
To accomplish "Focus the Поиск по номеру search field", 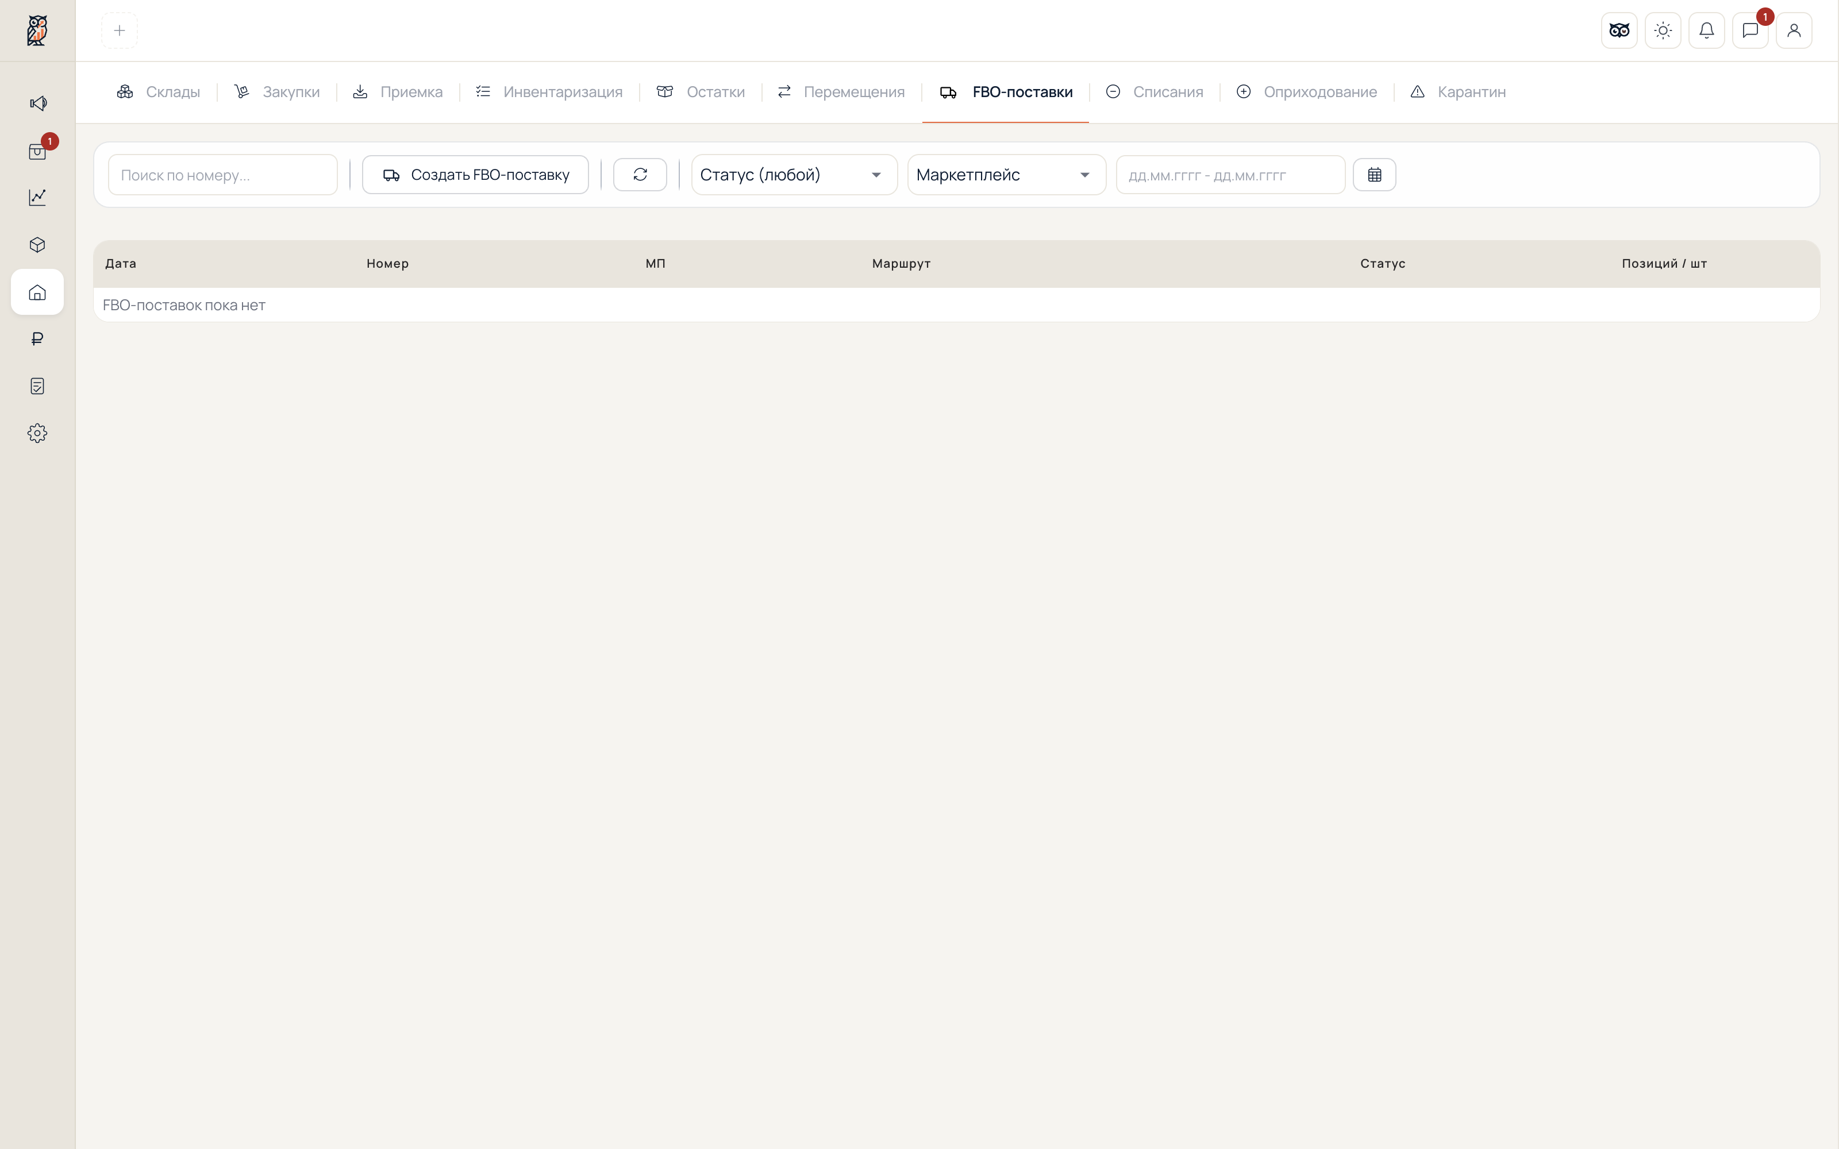I will pyautogui.click(x=222, y=175).
